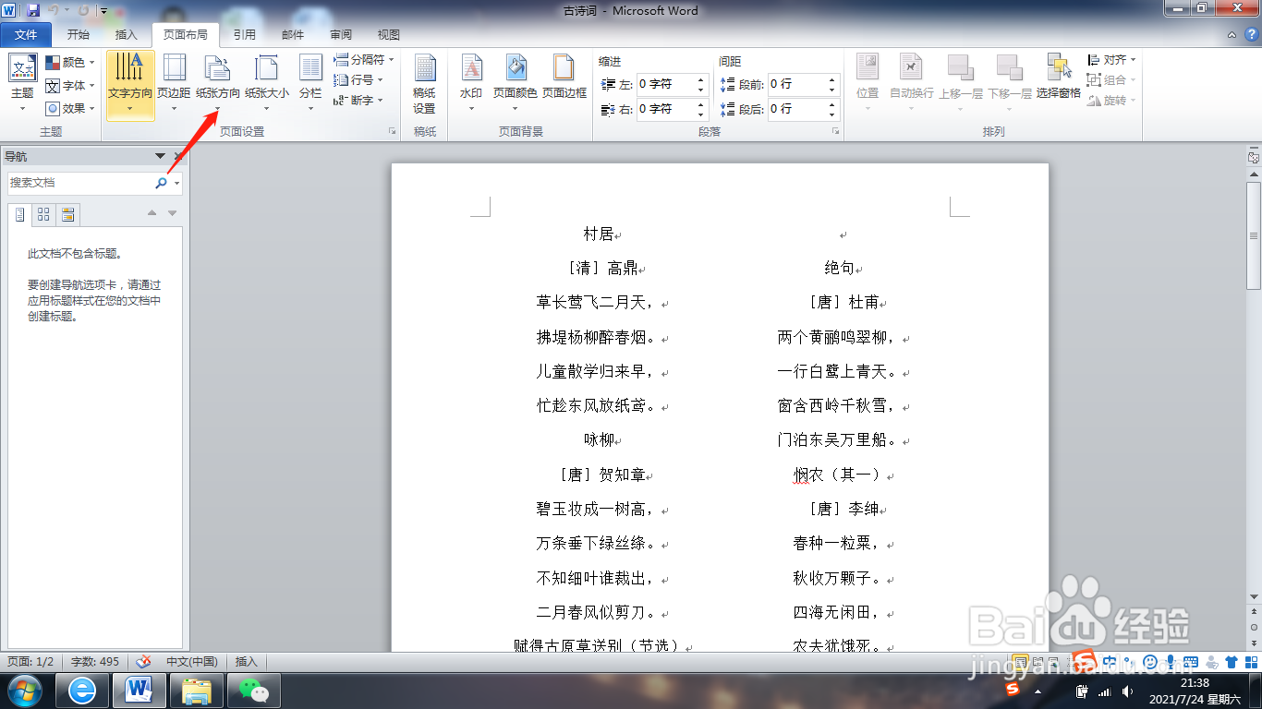Open the 页面颜色 page color menu
The height and width of the screenshot is (709, 1262).
515,82
